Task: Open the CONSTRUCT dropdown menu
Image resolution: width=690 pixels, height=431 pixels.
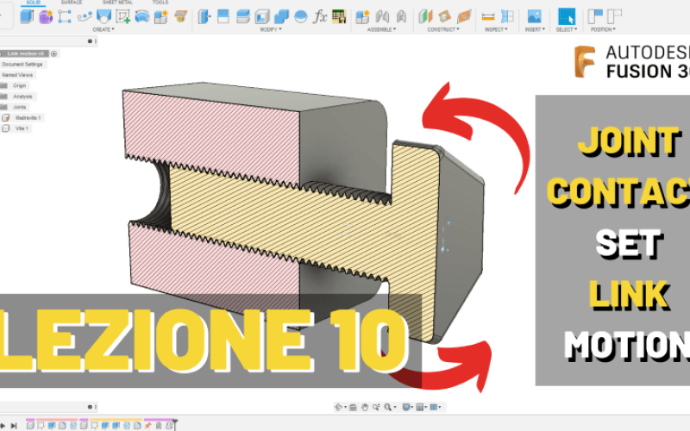Action: click(x=443, y=29)
